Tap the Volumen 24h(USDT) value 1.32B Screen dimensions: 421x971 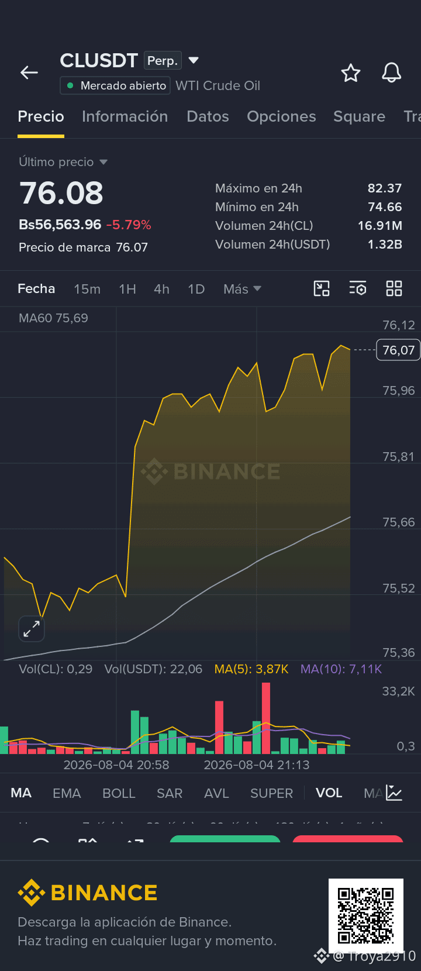tap(385, 245)
